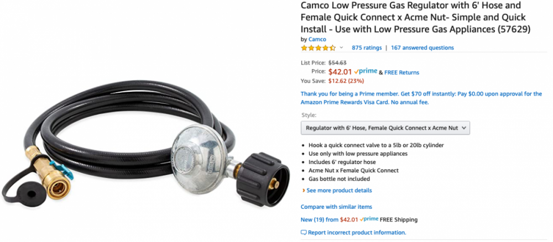
Task: Click the speech bubble report icon
Action: coord(304,233)
